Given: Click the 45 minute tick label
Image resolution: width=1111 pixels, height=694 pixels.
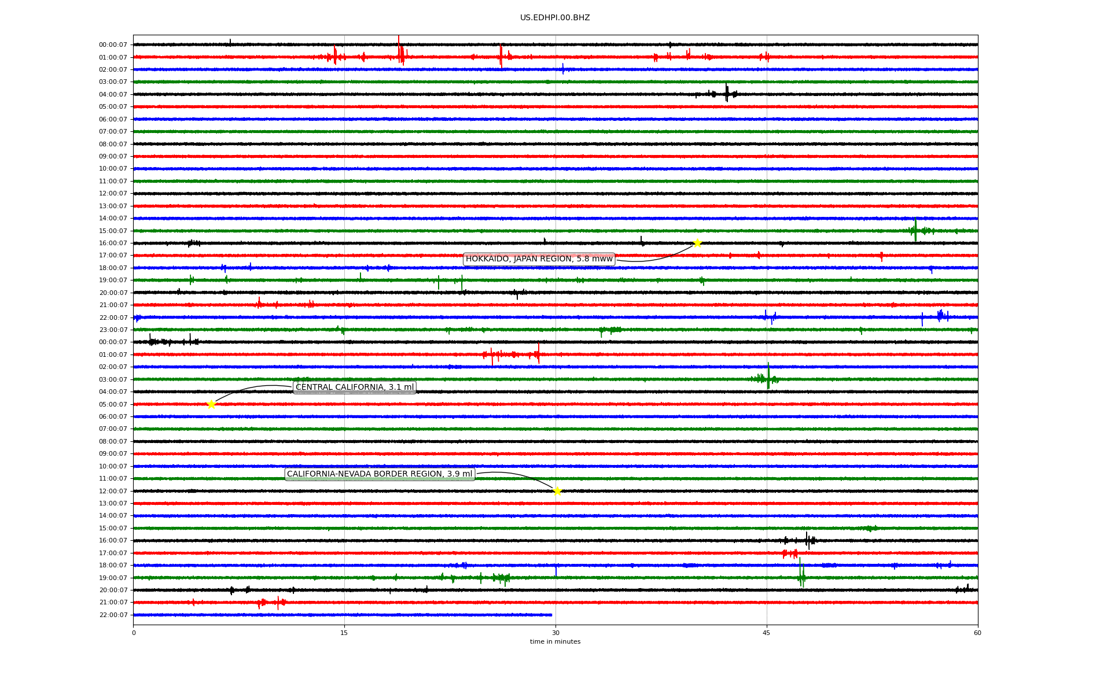Looking at the screenshot, I should tap(767, 633).
